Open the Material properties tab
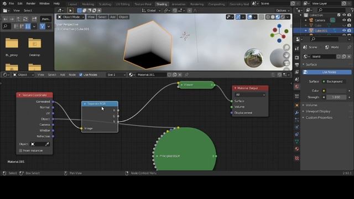The width and height of the screenshot is (354, 199). coord(297,149)
